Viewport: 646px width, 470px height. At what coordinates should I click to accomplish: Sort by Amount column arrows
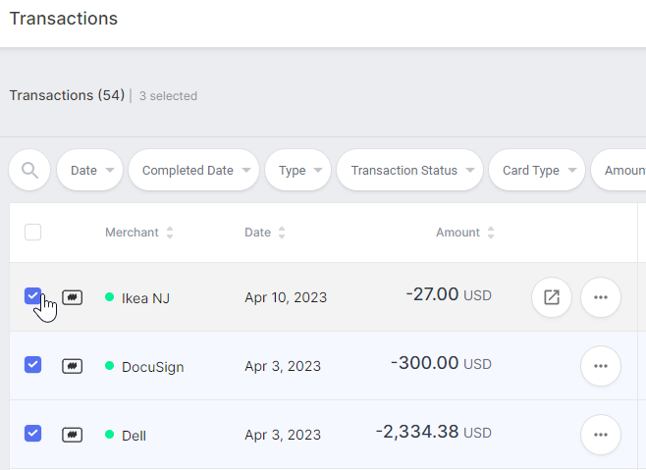tap(491, 233)
